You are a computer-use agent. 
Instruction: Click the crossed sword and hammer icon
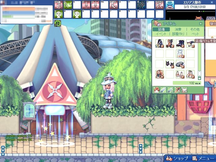[177, 90]
